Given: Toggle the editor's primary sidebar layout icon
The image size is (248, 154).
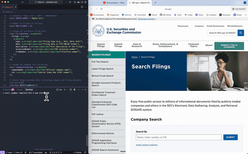Looking at the screenshot, I should coord(75,2).
